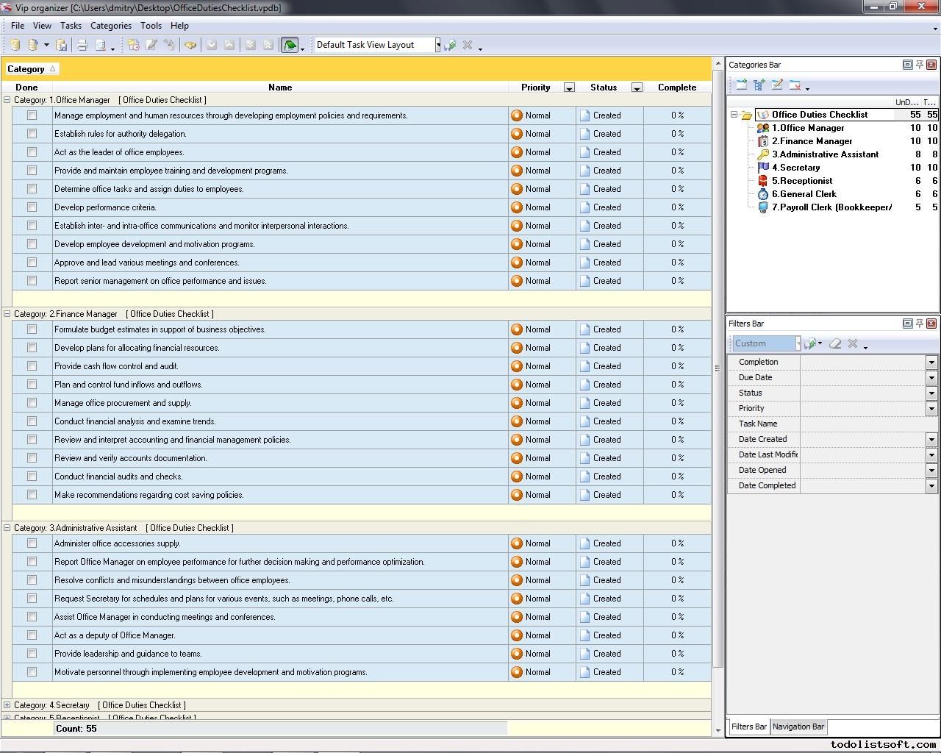
Task: Create a new category in Categories Bar
Action: [x=741, y=84]
